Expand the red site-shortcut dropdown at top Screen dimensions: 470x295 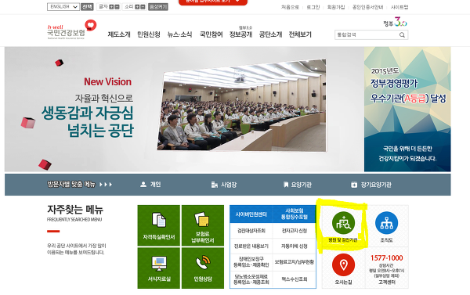pos(213,2)
